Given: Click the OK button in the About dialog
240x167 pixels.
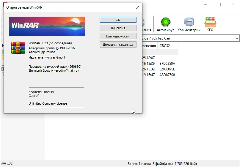Looking at the screenshot, I should pos(118,20).
